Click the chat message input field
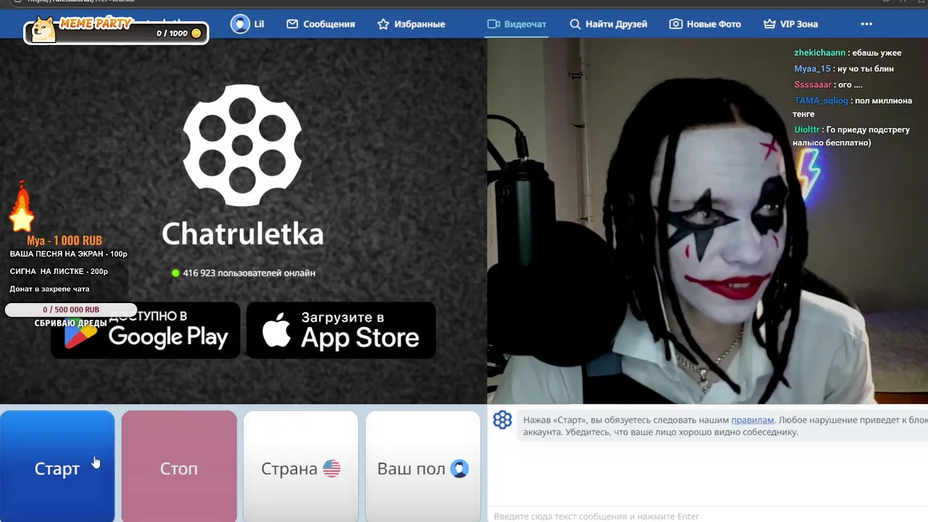 pyautogui.click(x=708, y=516)
